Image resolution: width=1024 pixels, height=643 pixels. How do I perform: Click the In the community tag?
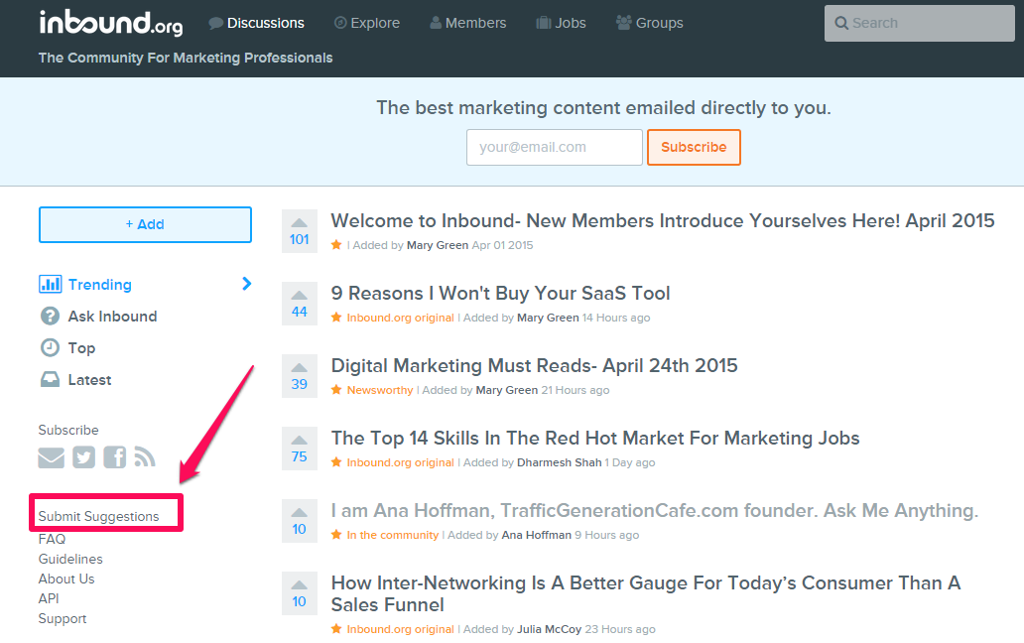pyautogui.click(x=393, y=535)
